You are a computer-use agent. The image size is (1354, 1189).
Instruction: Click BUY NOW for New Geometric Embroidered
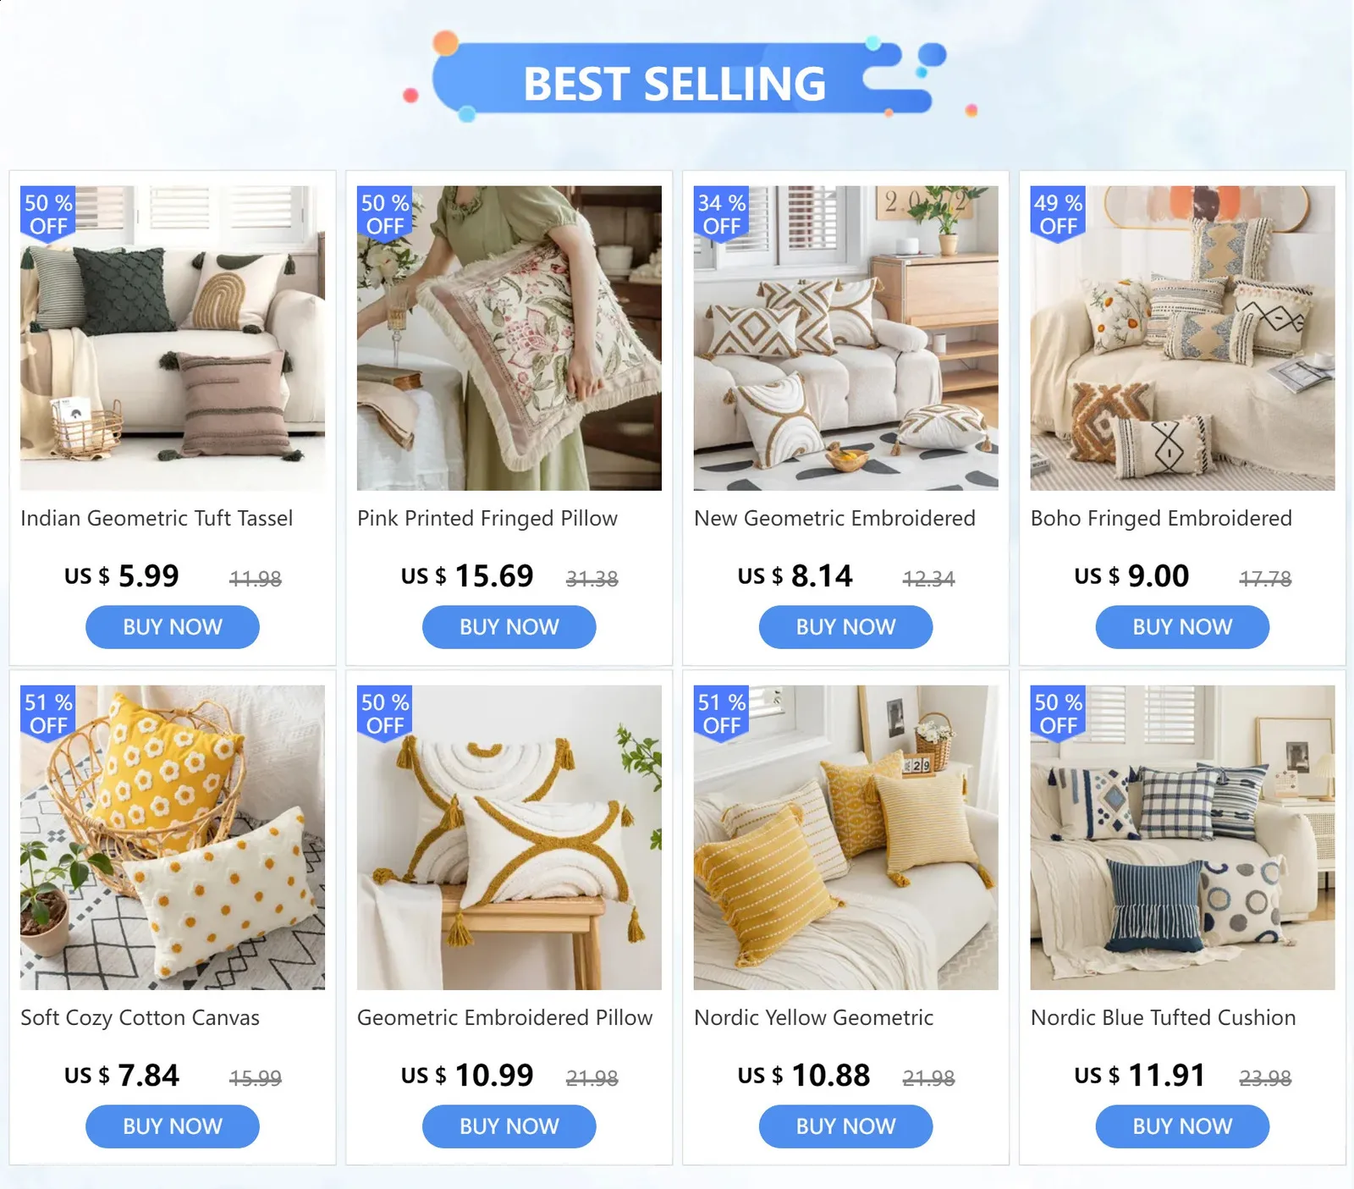tap(846, 627)
